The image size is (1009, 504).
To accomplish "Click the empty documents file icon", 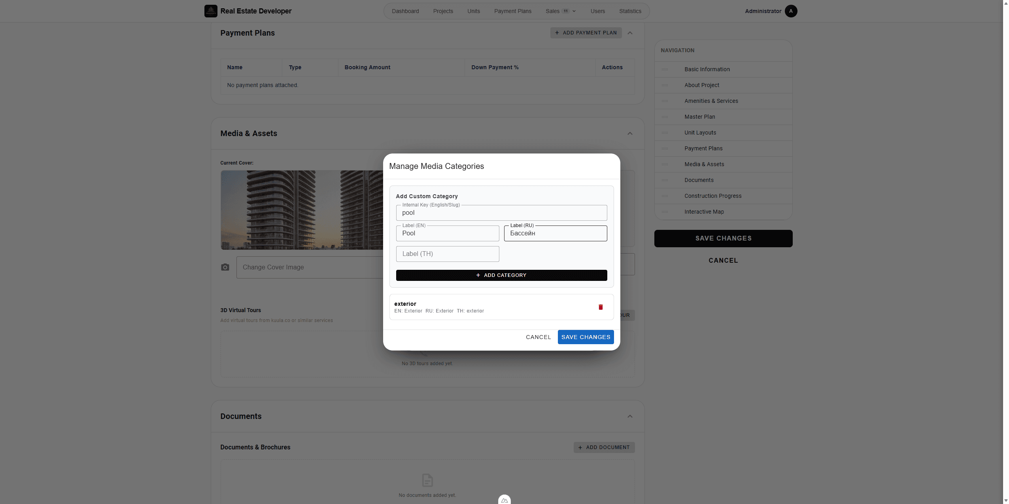I will pyautogui.click(x=427, y=480).
